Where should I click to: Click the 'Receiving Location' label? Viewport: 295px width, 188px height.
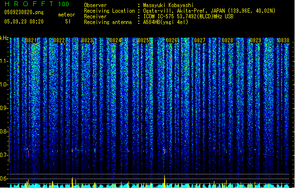pyautogui.click(x=109, y=11)
